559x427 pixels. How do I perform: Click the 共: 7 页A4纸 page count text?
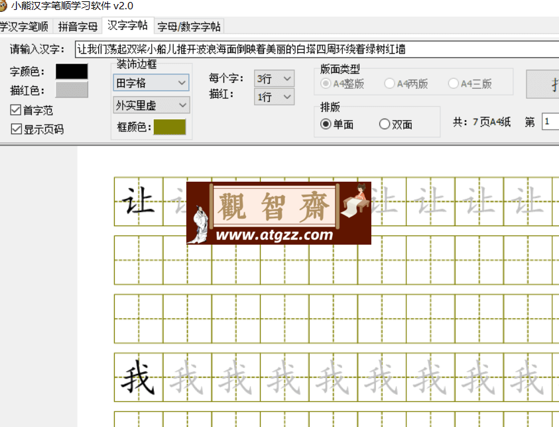point(481,122)
